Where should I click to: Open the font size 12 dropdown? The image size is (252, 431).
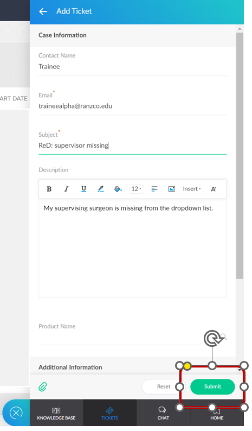click(x=136, y=189)
